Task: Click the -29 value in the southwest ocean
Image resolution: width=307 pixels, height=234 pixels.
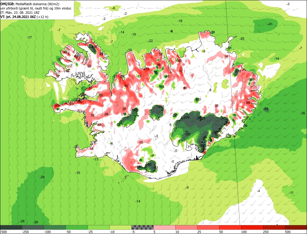Action: (42, 177)
